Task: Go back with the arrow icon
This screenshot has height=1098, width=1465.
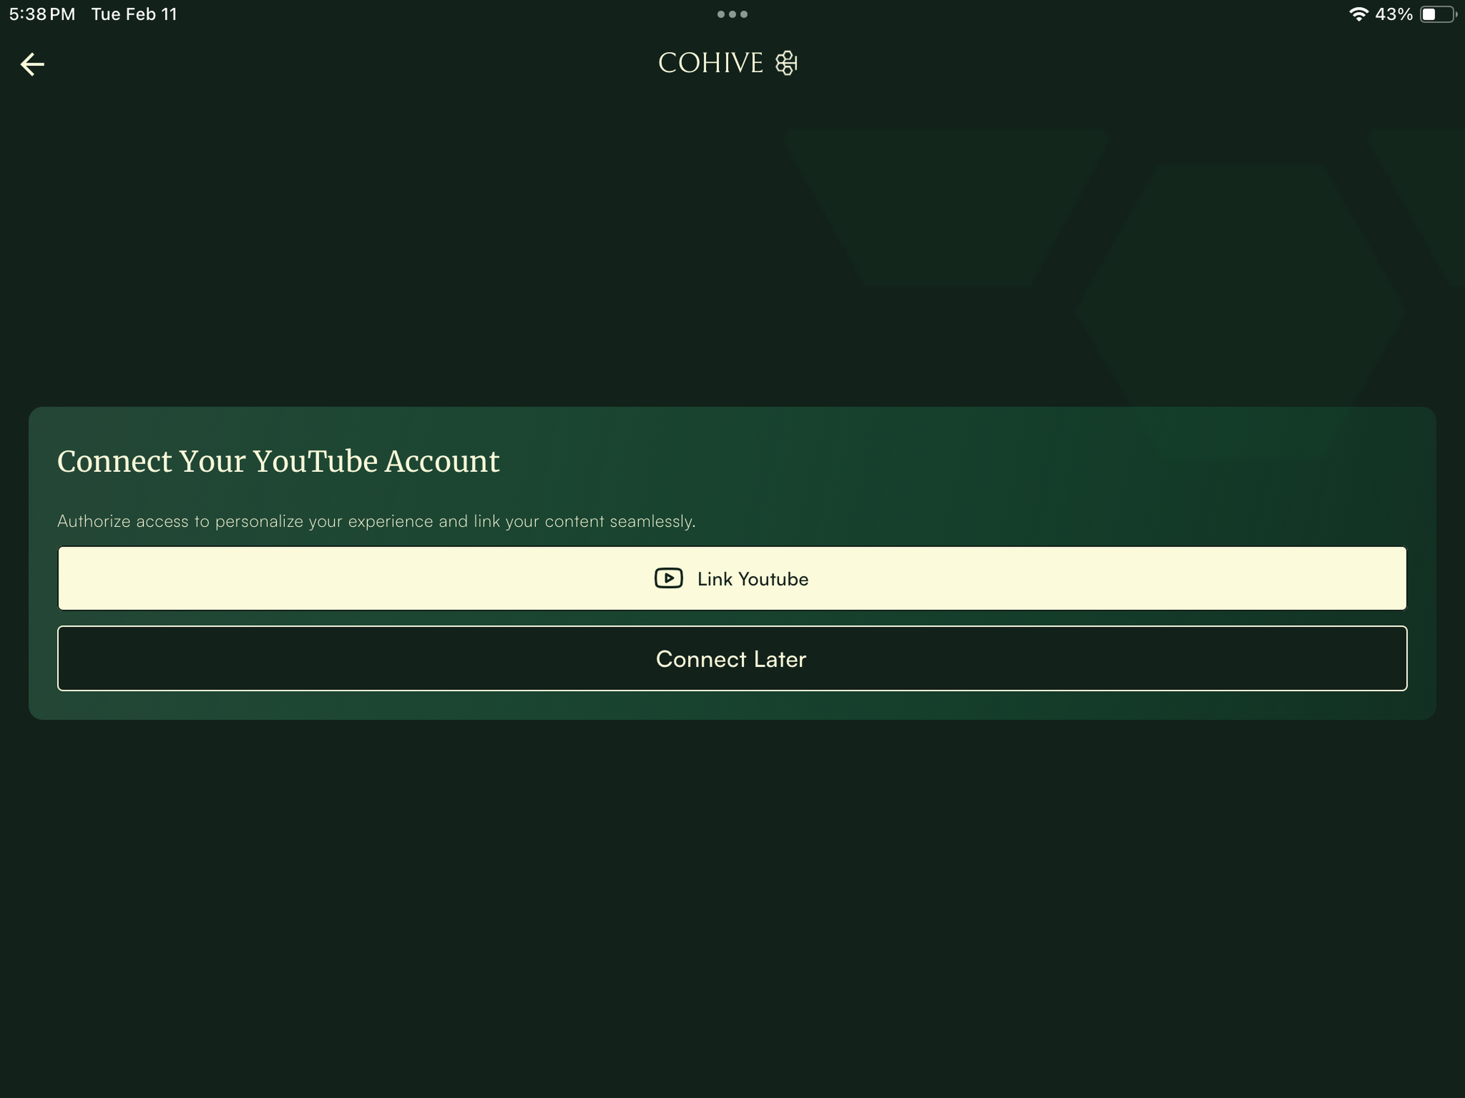Action: 33,64
